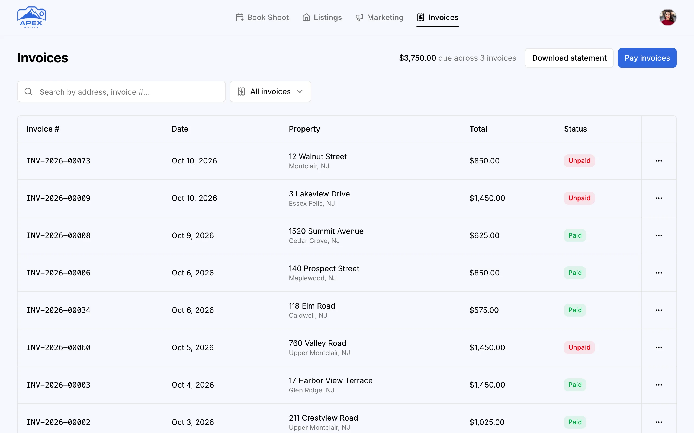Viewport: 694px width, 433px height.
Task: Click the 118 Elm Road property
Action: click(x=312, y=306)
